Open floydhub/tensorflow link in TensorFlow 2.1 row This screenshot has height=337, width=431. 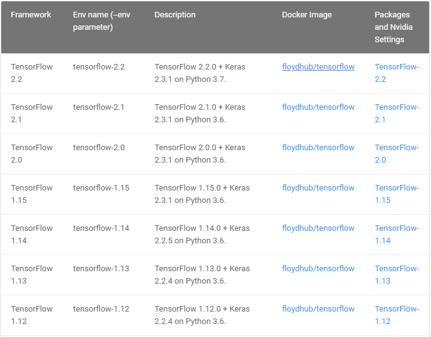click(318, 107)
